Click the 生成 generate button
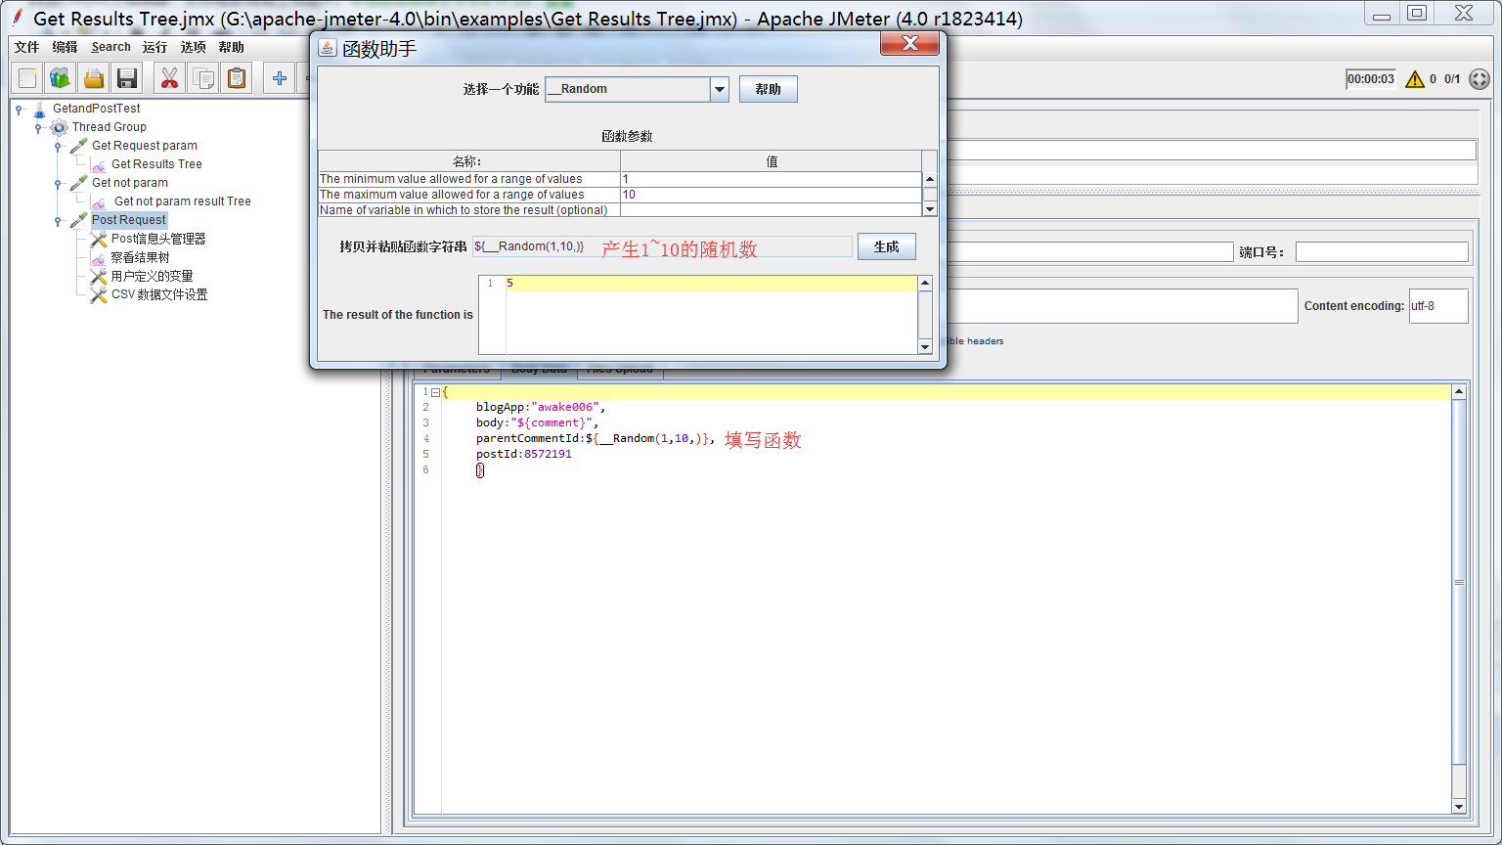1502x845 pixels. coord(887,246)
